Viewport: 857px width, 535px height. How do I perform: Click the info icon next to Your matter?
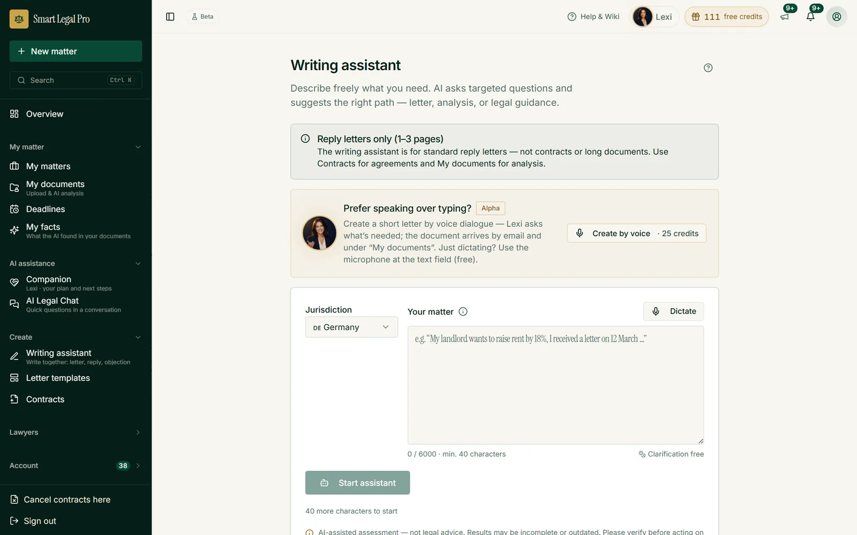coord(463,311)
